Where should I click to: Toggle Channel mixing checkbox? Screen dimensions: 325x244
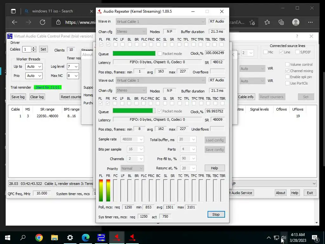point(287,71)
